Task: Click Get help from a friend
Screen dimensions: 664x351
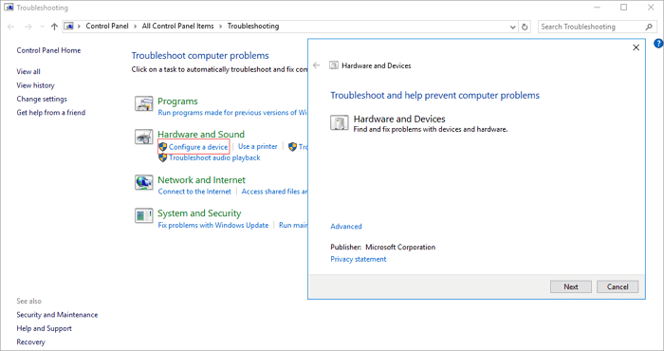Action: pyautogui.click(x=51, y=112)
